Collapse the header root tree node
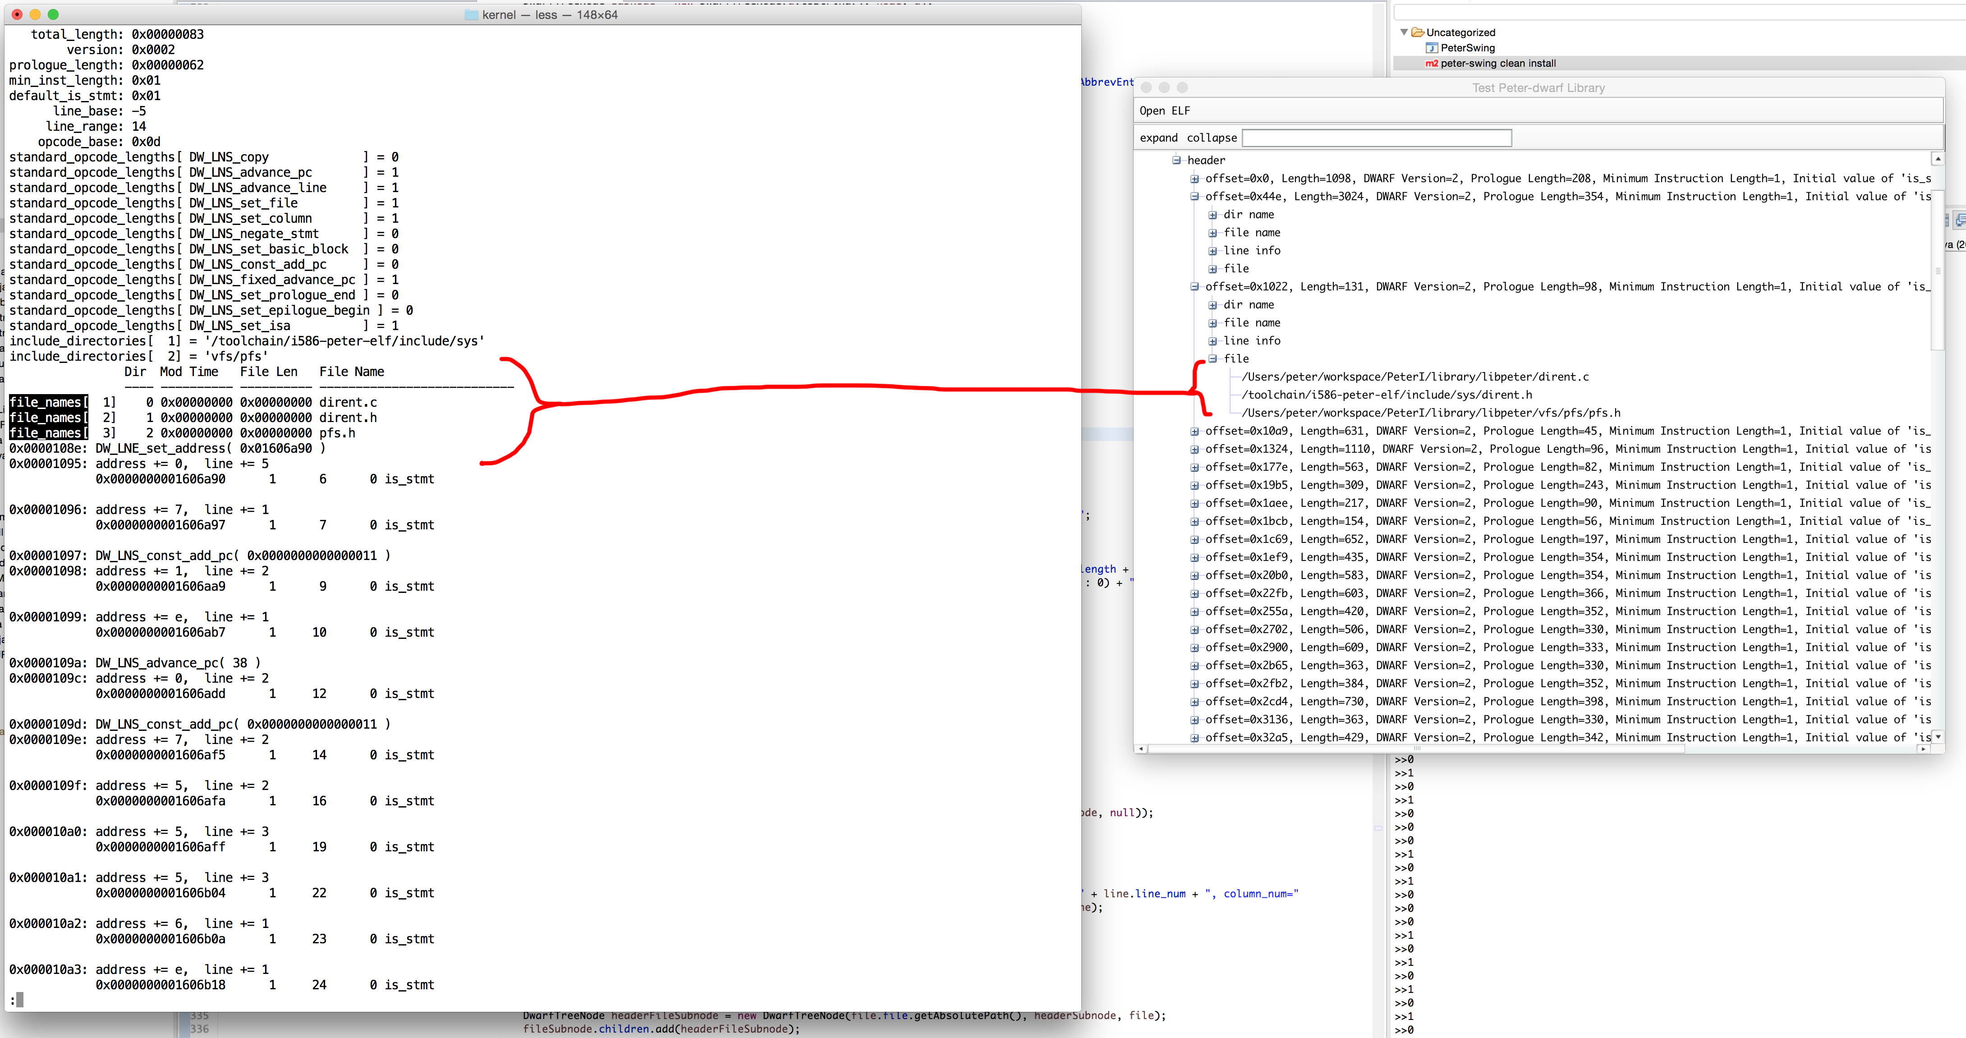Viewport: 1966px width, 1038px height. [1177, 160]
